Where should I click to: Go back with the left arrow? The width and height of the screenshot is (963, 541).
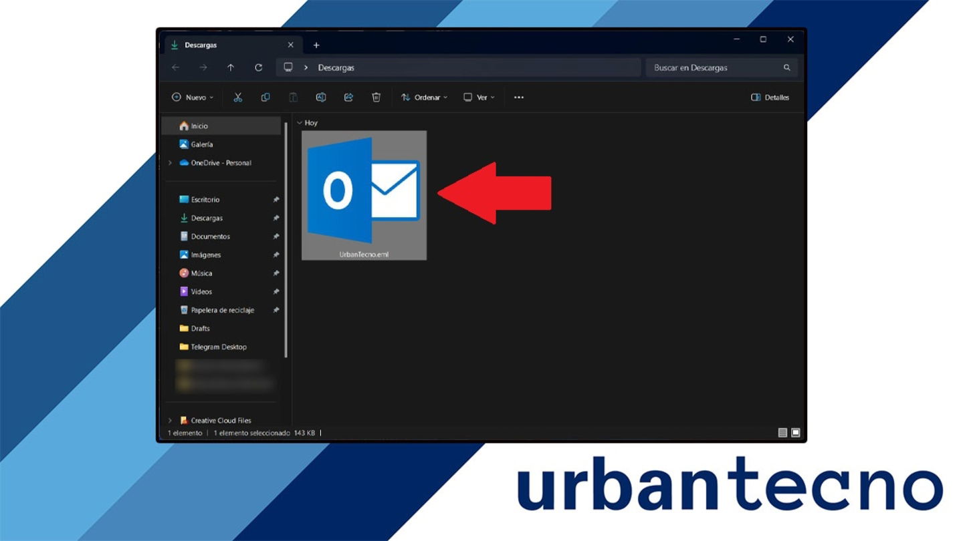click(175, 67)
